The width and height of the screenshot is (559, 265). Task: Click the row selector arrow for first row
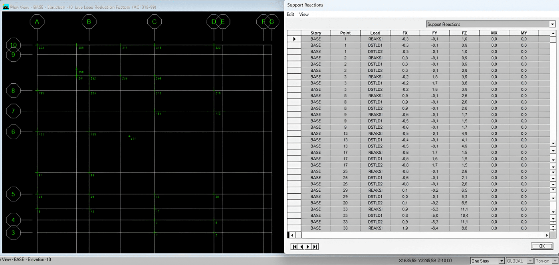[x=294, y=39]
